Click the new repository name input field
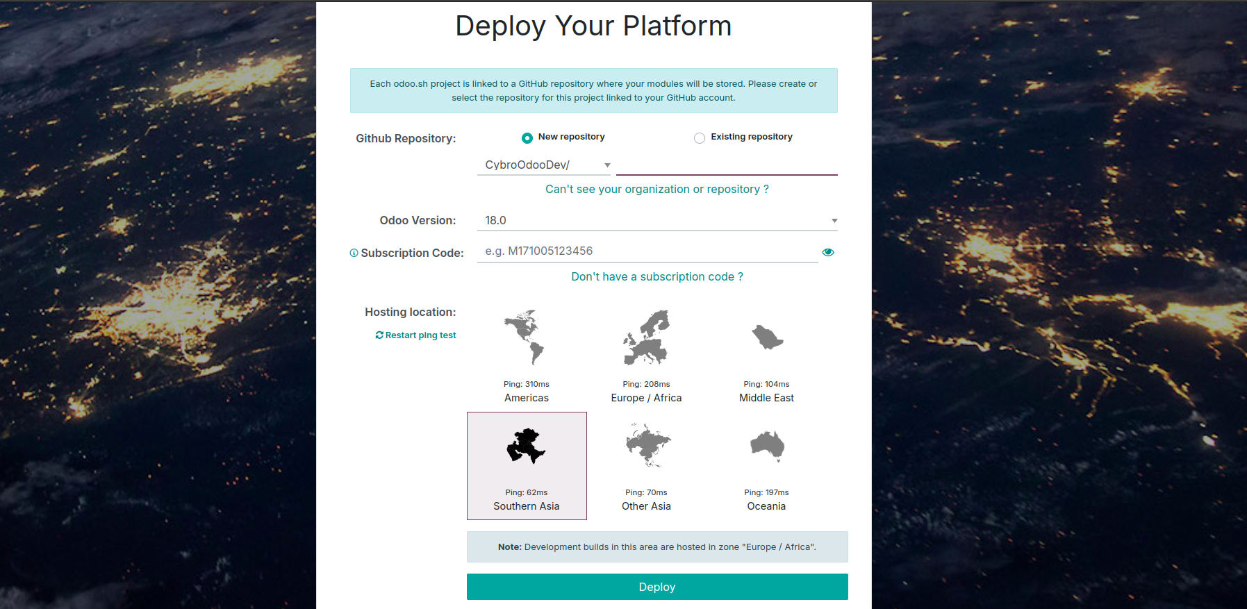Screen dimensions: 1247x609 (726, 165)
